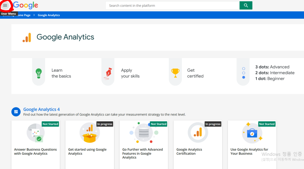Viewport: 304px width, 169px height.
Task: Click the green lightbulb Learn icon
Action: pos(39,73)
